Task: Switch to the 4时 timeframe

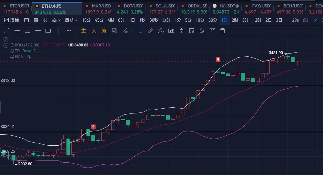Action: pyautogui.click(x=111, y=20)
